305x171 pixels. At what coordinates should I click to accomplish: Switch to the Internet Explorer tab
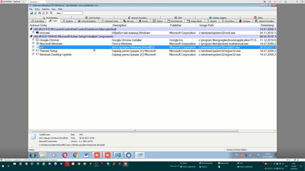click(87, 21)
